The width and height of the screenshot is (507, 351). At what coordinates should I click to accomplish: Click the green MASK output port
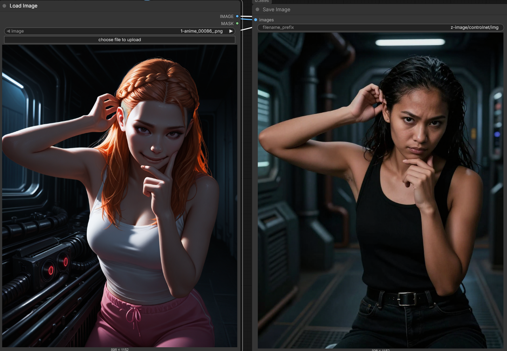[x=237, y=23]
